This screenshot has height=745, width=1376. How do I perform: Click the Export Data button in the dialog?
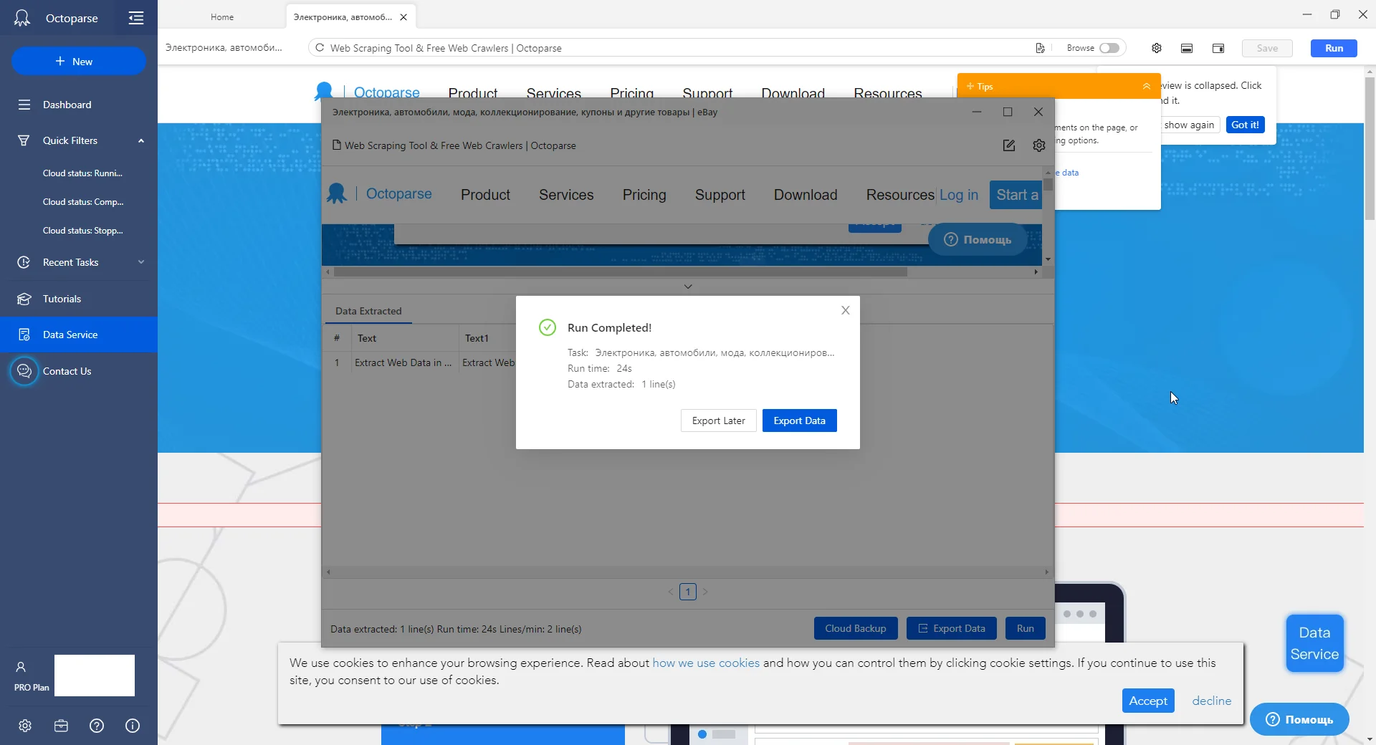tap(800, 420)
